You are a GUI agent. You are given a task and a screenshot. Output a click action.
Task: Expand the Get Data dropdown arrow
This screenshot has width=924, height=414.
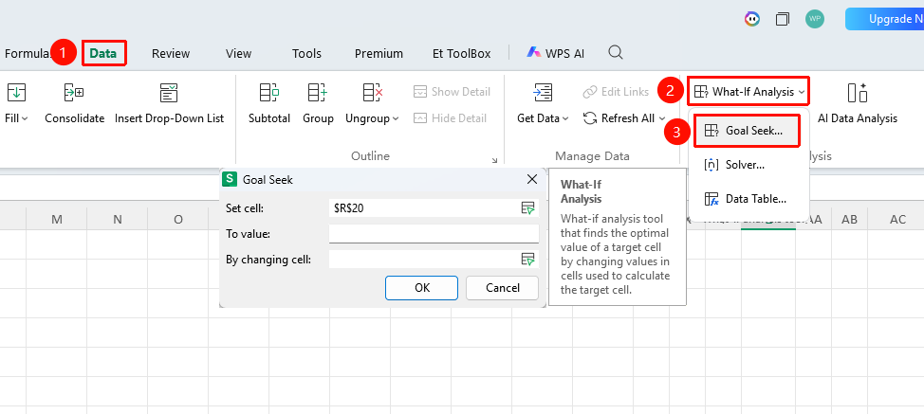click(x=565, y=118)
